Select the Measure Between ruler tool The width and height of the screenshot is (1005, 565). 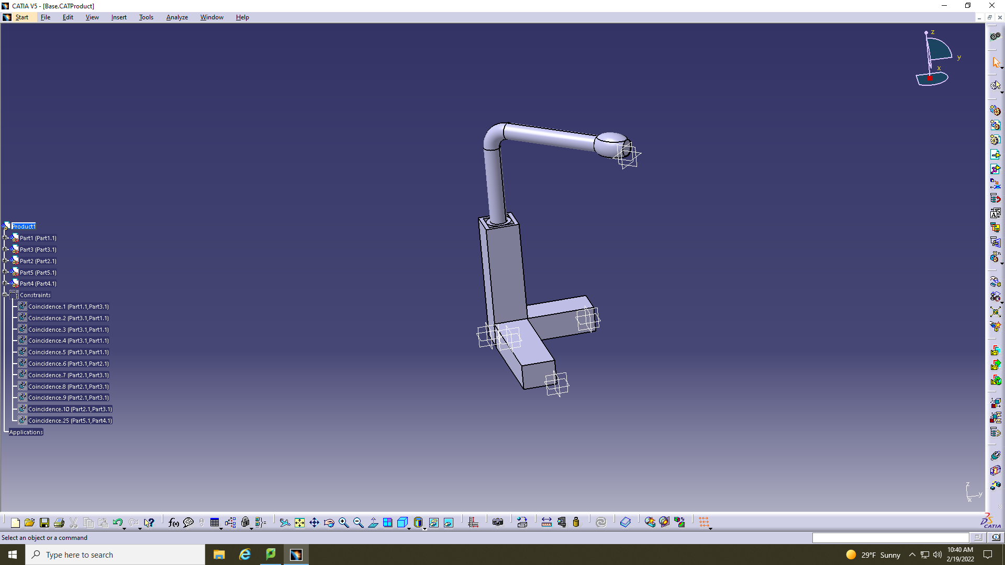(x=546, y=522)
